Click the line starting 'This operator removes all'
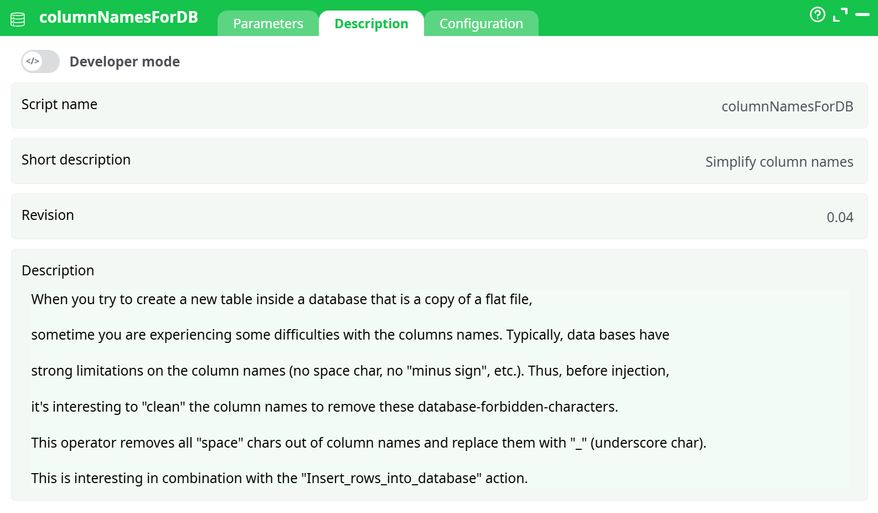Image resolution: width=878 pixels, height=513 pixels. [369, 443]
